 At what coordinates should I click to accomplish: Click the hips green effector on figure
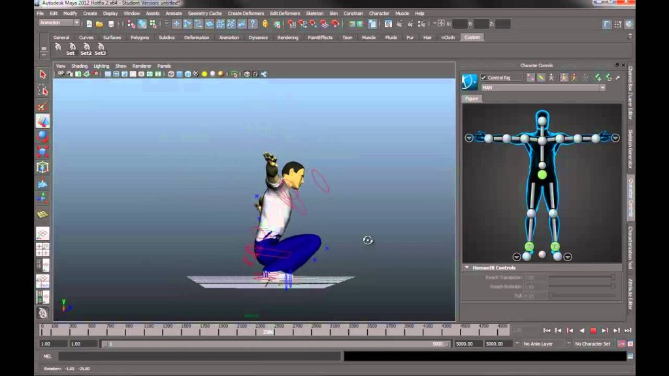coord(542,174)
